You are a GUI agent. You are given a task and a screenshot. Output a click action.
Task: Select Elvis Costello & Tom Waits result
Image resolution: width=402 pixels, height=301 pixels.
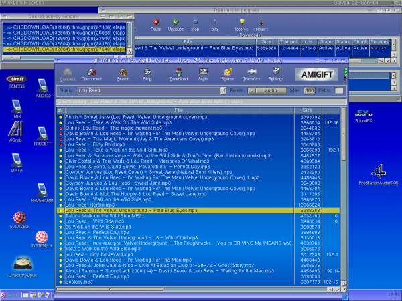point(198,161)
